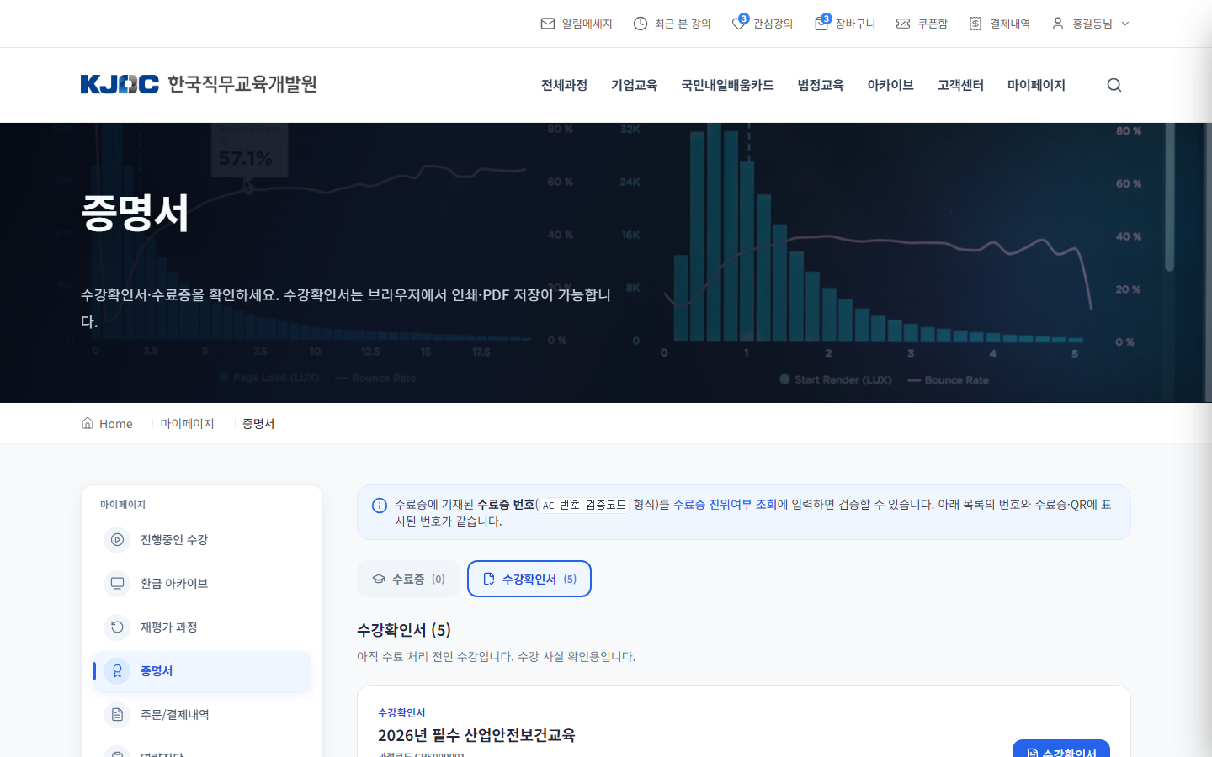Switch to the 수료증 (0) tab
Image resolution: width=1212 pixels, height=757 pixels.
point(408,579)
